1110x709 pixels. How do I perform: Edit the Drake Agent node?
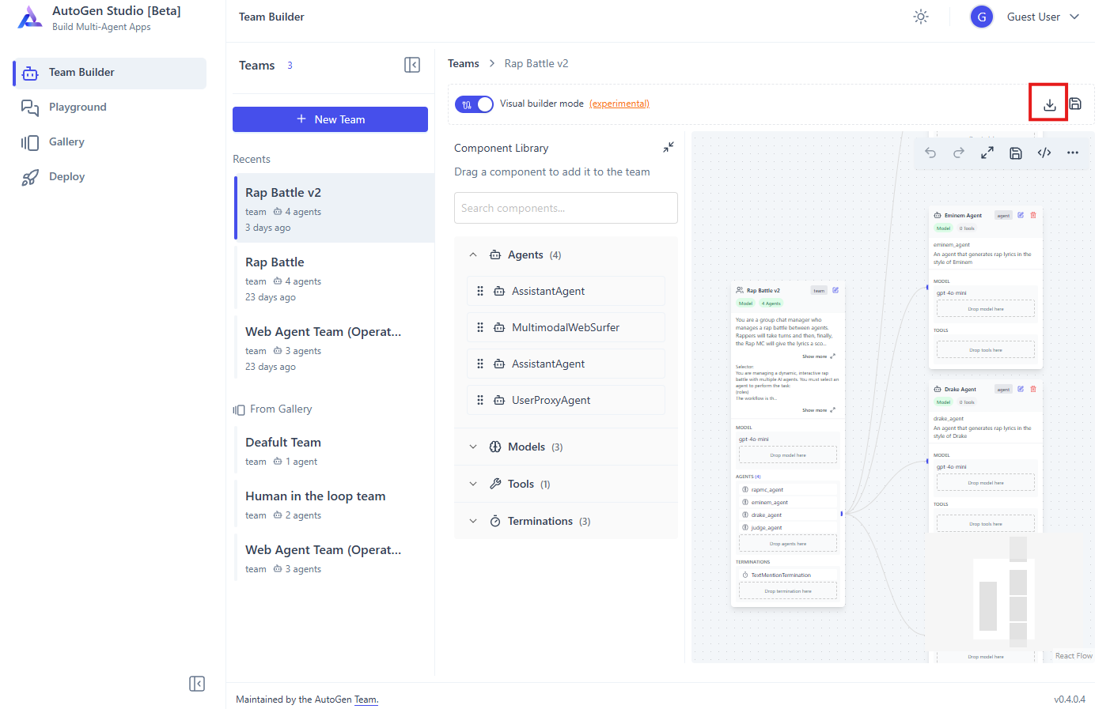[x=1021, y=389]
